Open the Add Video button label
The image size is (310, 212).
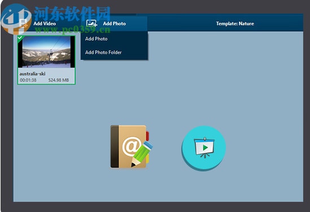pos(45,24)
